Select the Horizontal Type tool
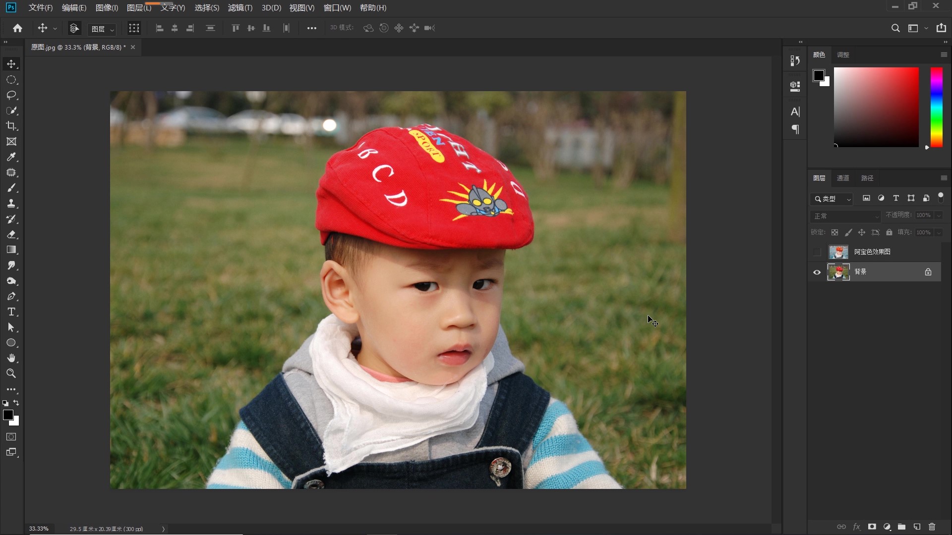 11,312
